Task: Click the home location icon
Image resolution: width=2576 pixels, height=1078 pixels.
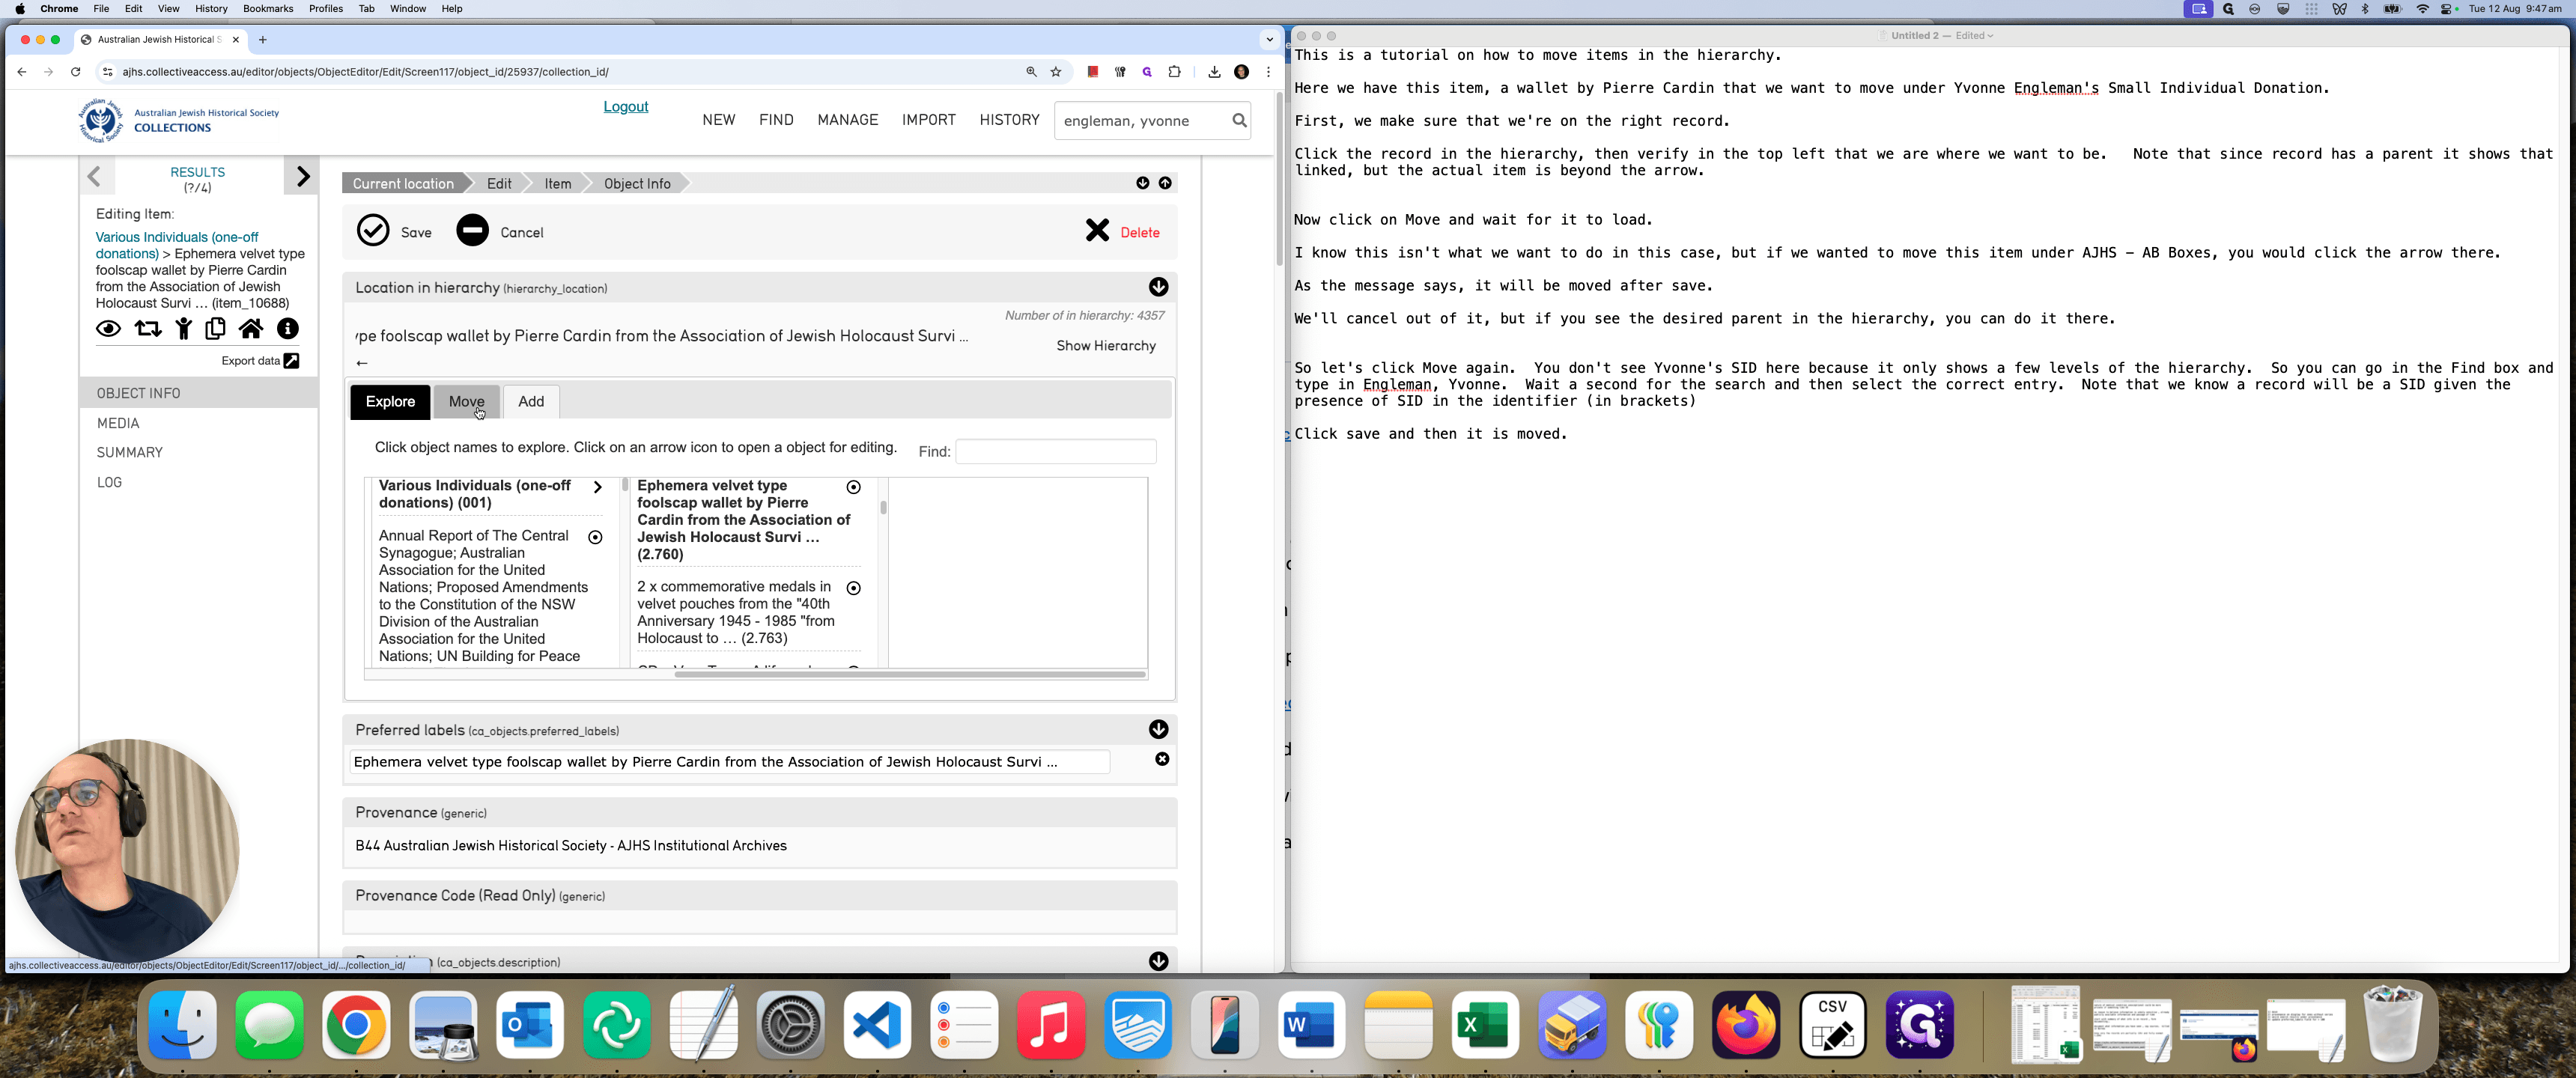Action: pos(251,328)
